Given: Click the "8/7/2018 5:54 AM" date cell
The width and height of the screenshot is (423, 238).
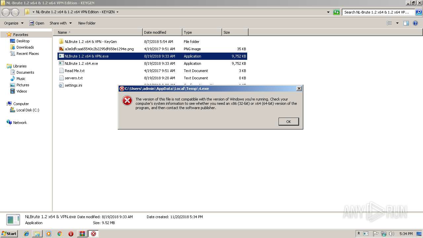Looking at the screenshot, I should click(159, 42).
